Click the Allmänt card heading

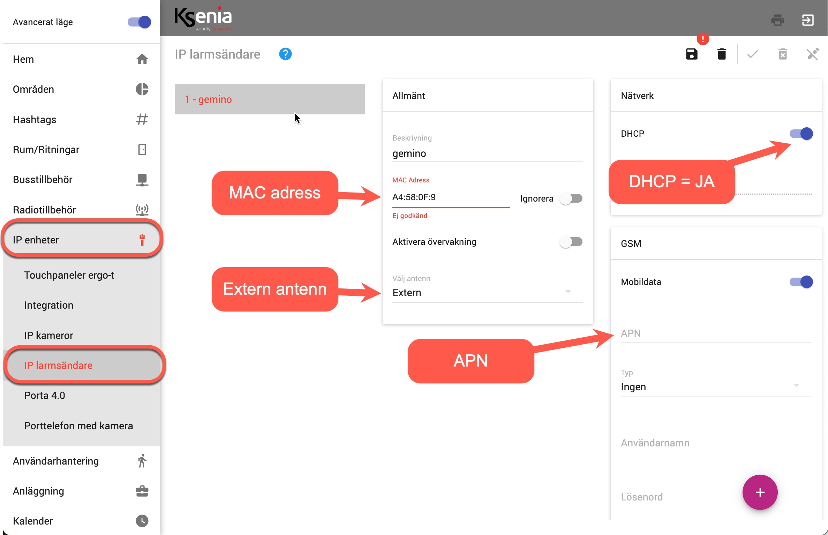[x=408, y=96]
